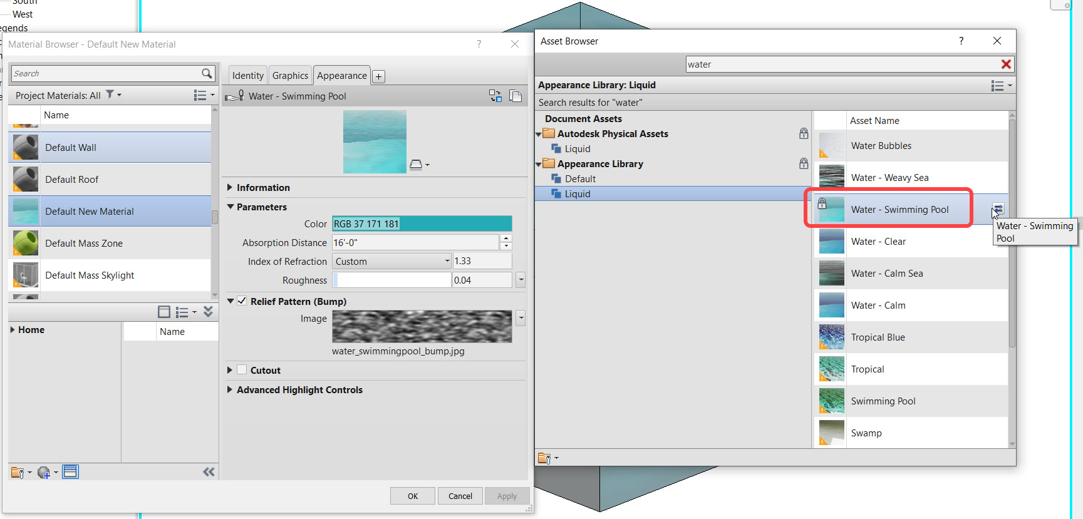
Task: Click the create new material globe icon
Action: [47, 472]
